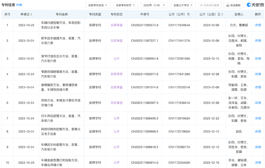Click the 点击进行搜索 search field
Image resolution: width=265 pixels, height=168 pixels.
coord(210,5)
